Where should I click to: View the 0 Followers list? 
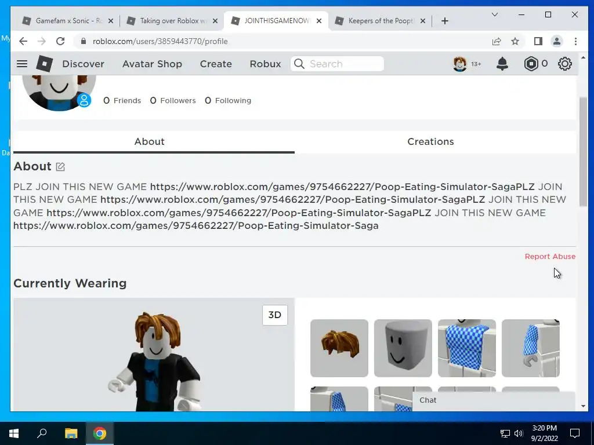tap(173, 100)
